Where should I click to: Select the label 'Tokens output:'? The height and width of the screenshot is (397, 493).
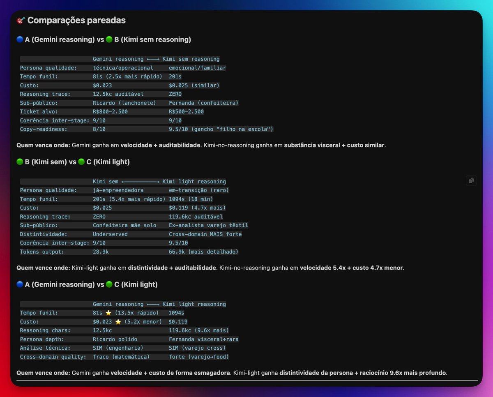(x=42, y=252)
